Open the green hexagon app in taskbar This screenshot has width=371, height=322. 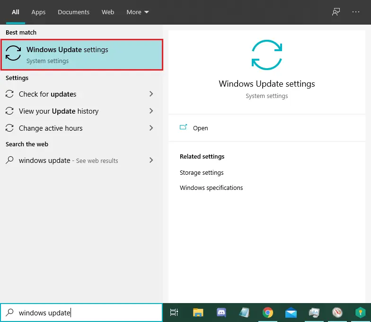coord(361,313)
